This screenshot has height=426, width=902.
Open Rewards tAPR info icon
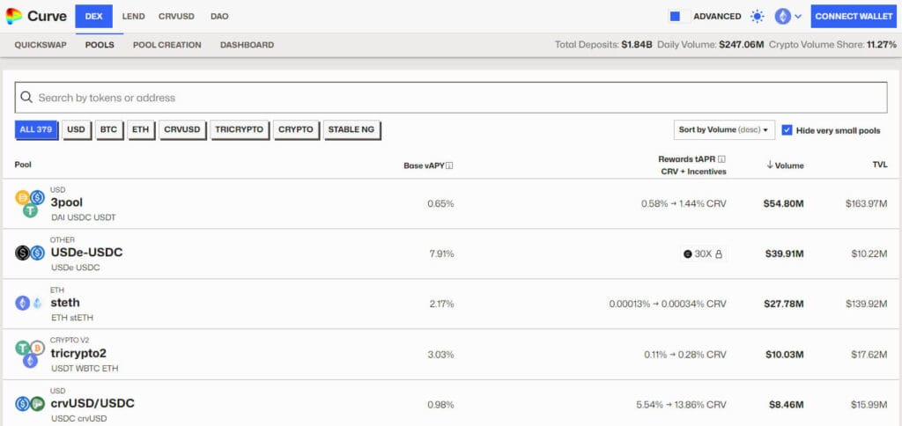pyautogui.click(x=722, y=159)
